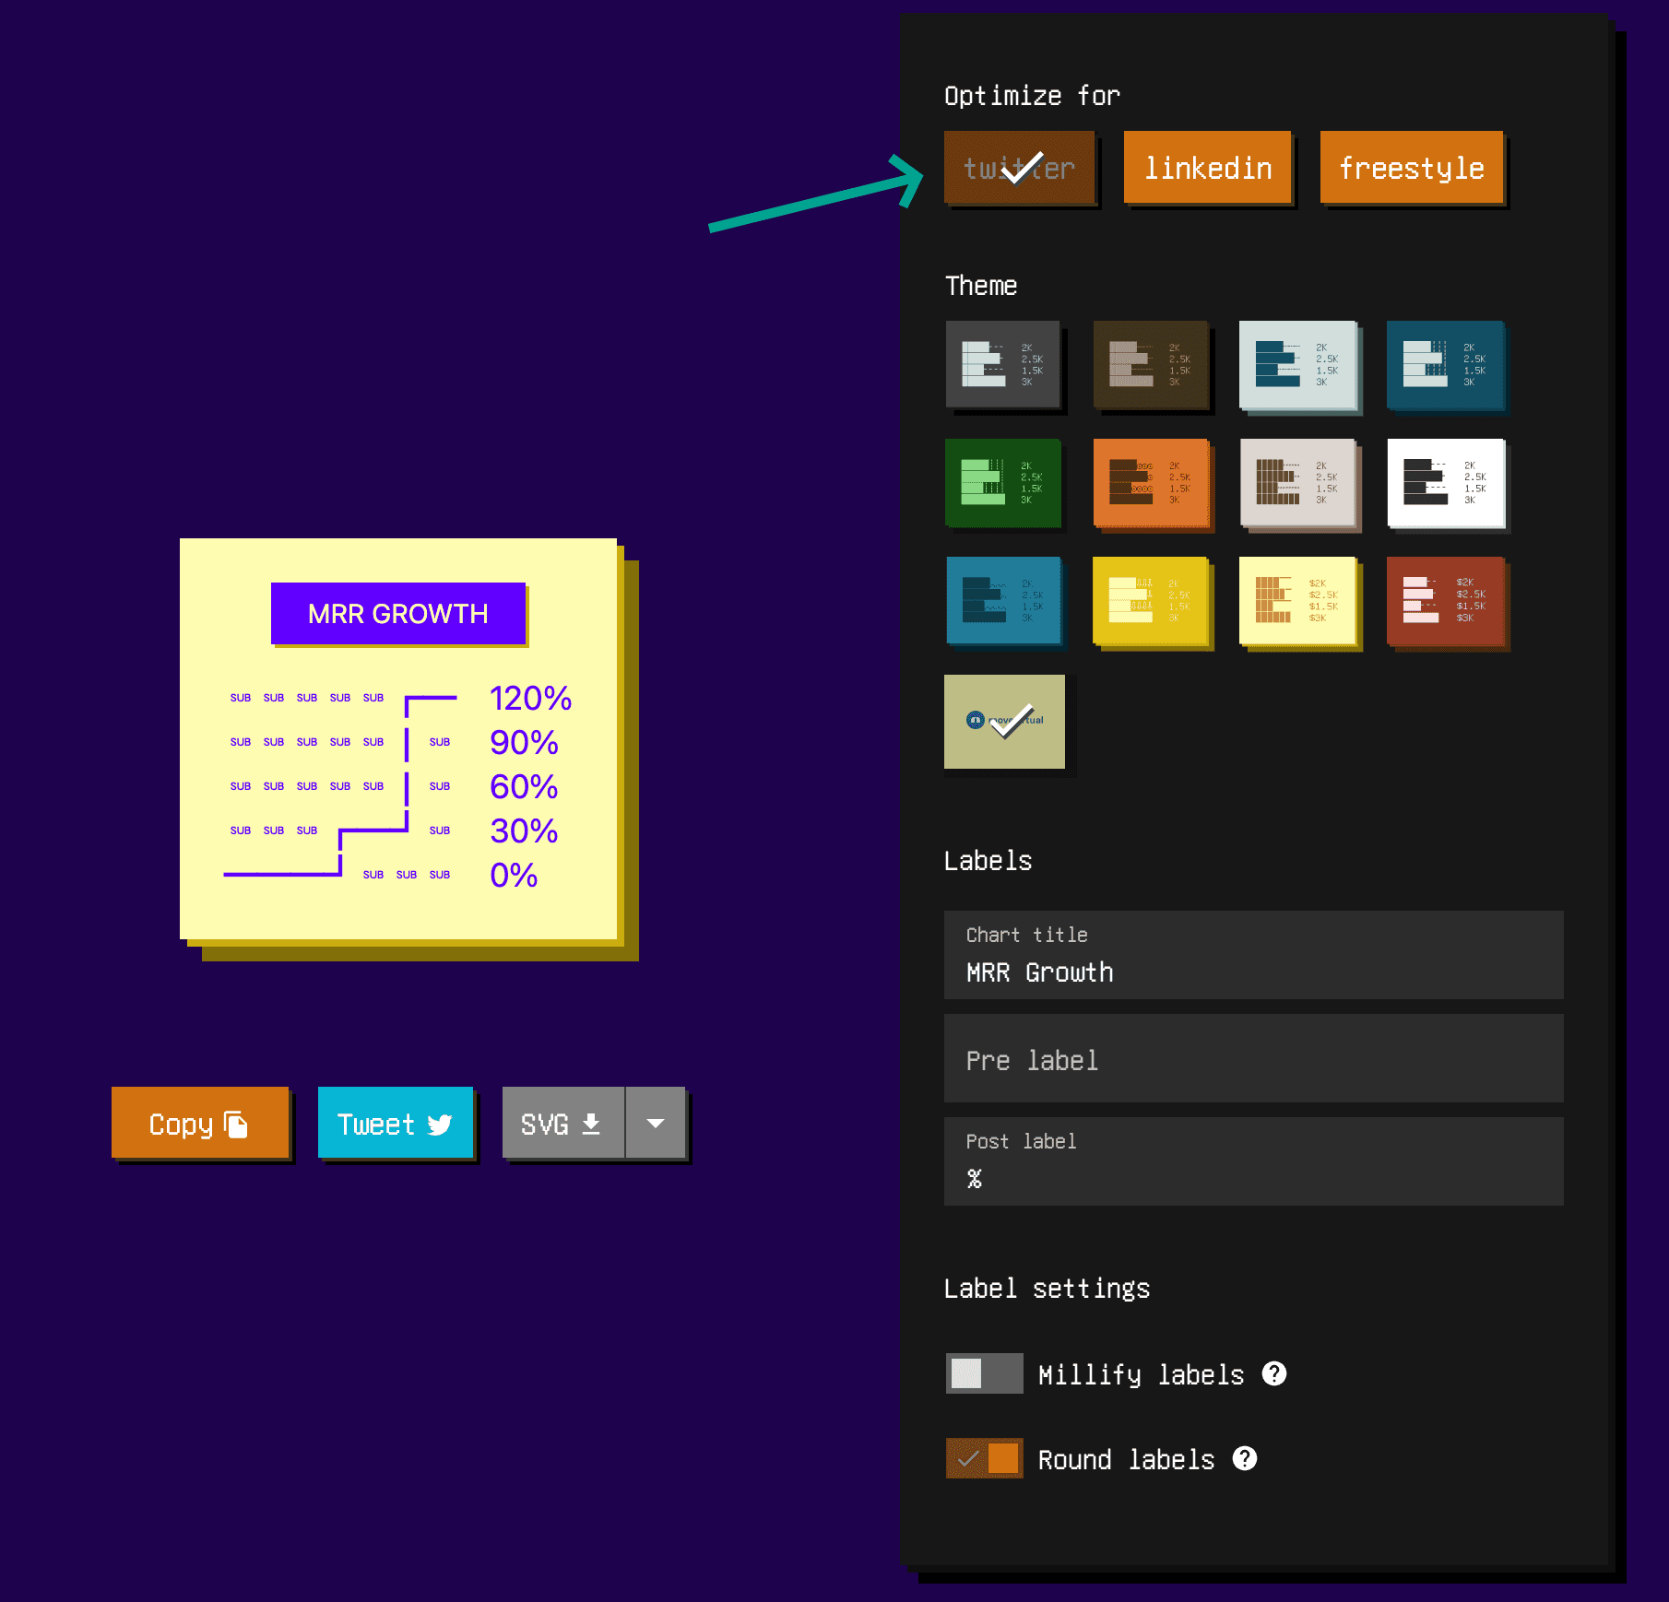Click the help icon next to Millify labels
The width and height of the screenshot is (1669, 1602).
[1273, 1373]
